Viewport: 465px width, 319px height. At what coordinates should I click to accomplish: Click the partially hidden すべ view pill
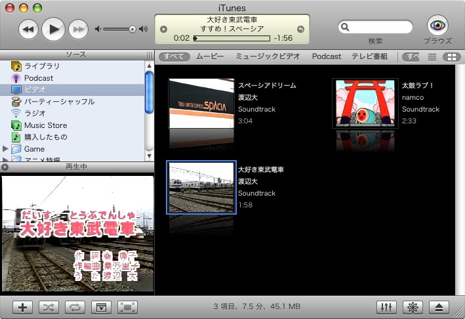click(x=411, y=56)
